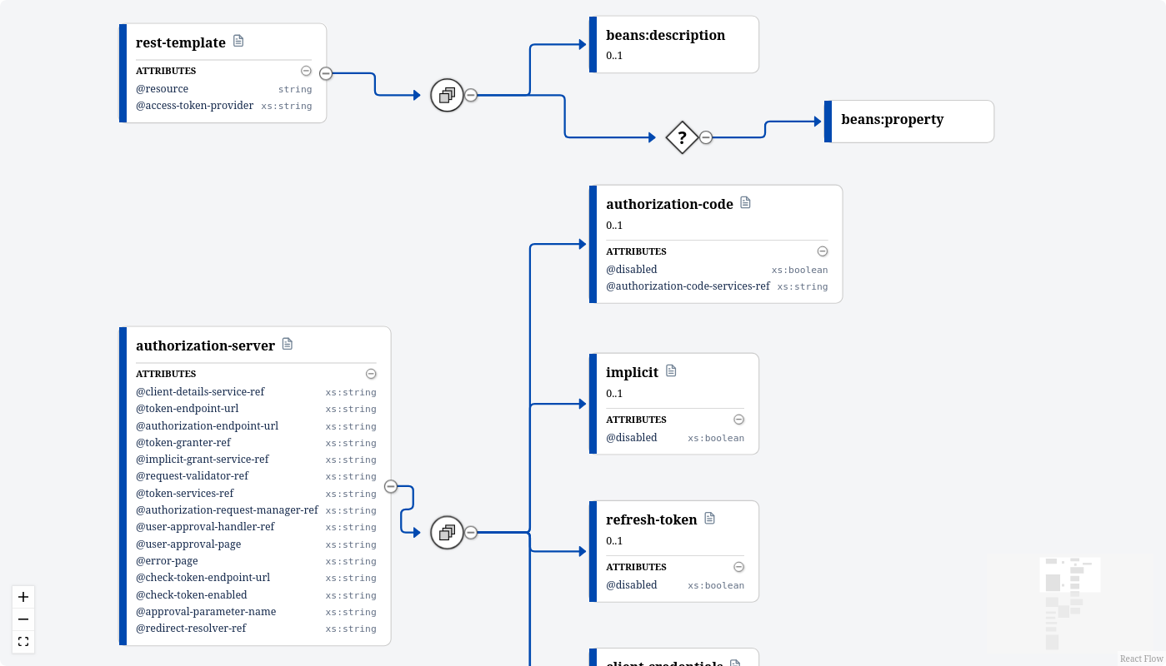Collapse the branch after the top sequence icon
The height and width of the screenshot is (666, 1166).
click(x=471, y=96)
